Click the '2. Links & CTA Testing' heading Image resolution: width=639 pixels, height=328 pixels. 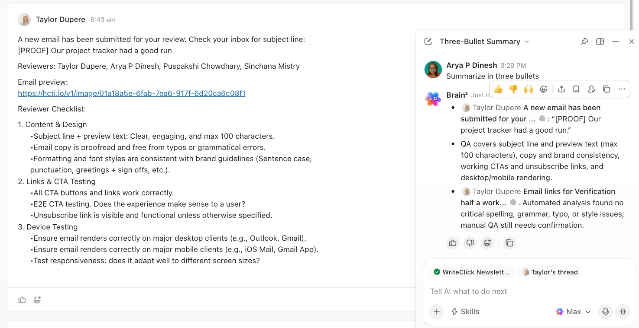(57, 182)
